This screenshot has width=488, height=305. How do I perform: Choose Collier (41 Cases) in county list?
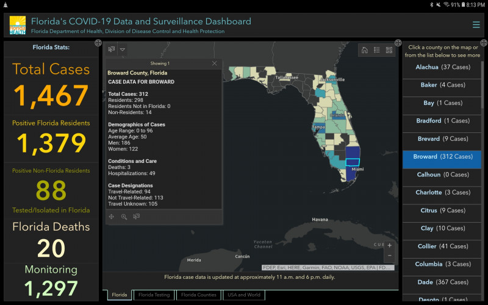(442, 246)
